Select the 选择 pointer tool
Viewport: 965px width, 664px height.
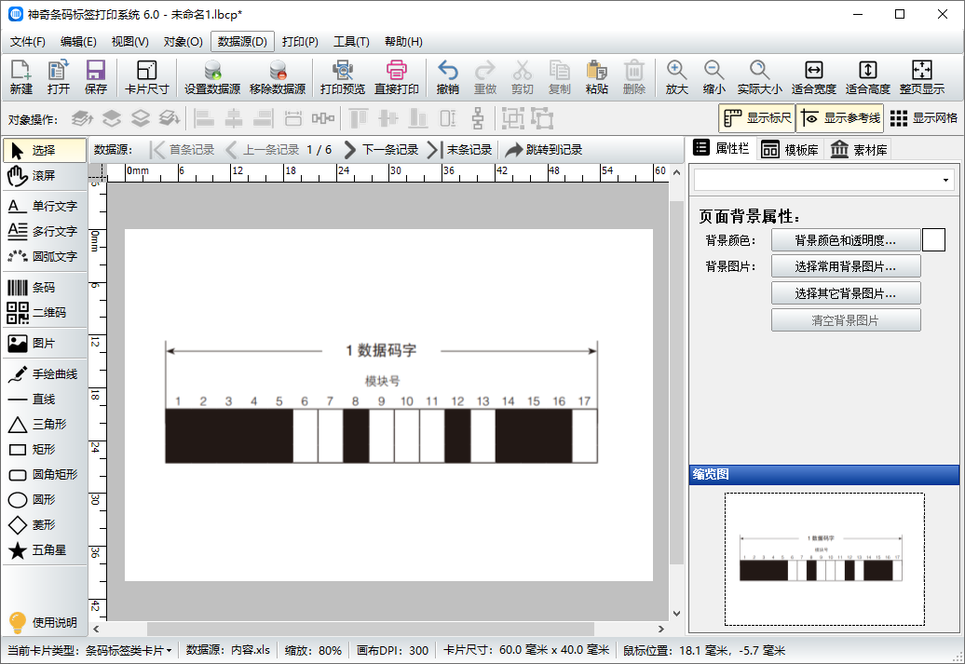[x=45, y=150]
